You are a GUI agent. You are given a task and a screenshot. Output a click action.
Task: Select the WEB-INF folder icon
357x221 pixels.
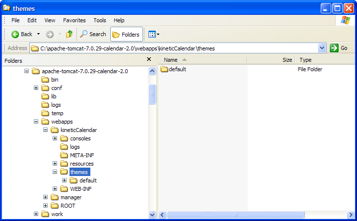(x=64, y=189)
